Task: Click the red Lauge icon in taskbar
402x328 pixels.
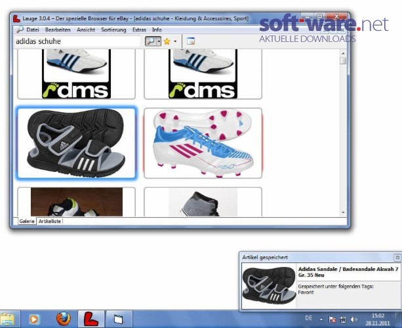Action: click(x=91, y=319)
